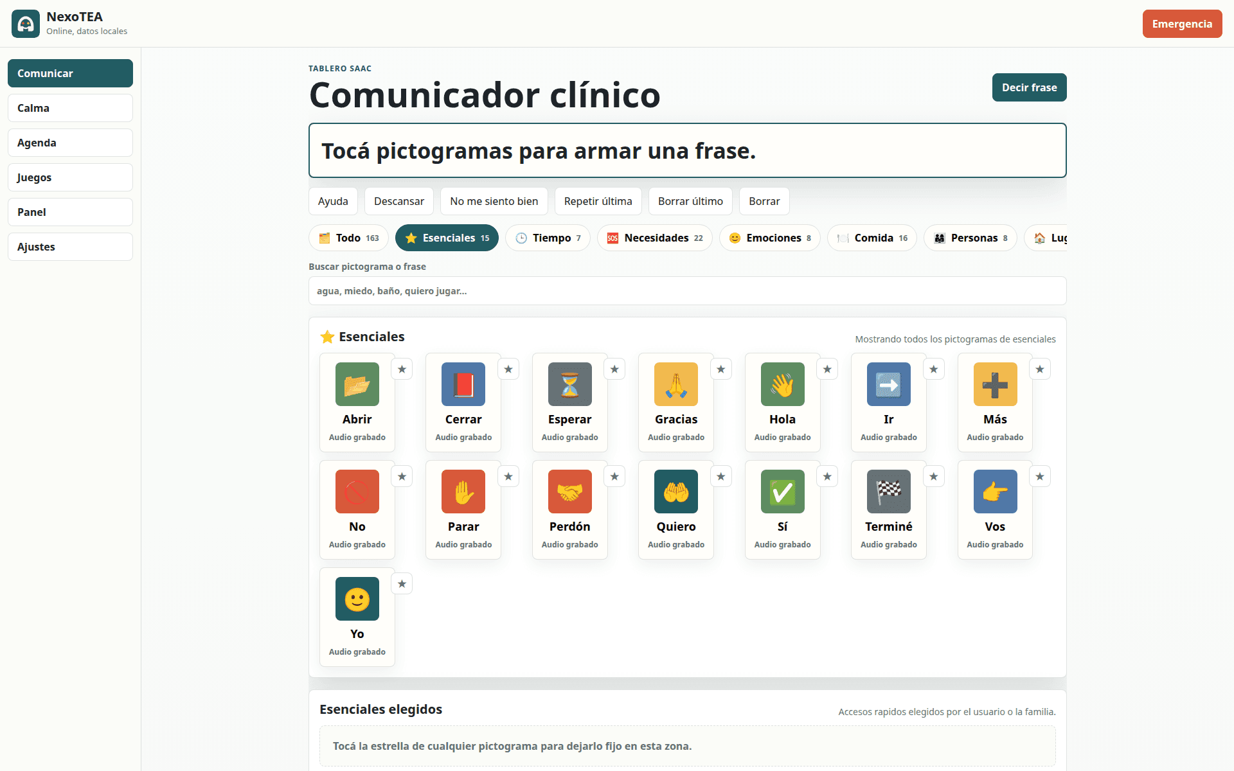
Task: Toggle favorite star on Parar
Action: point(508,476)
